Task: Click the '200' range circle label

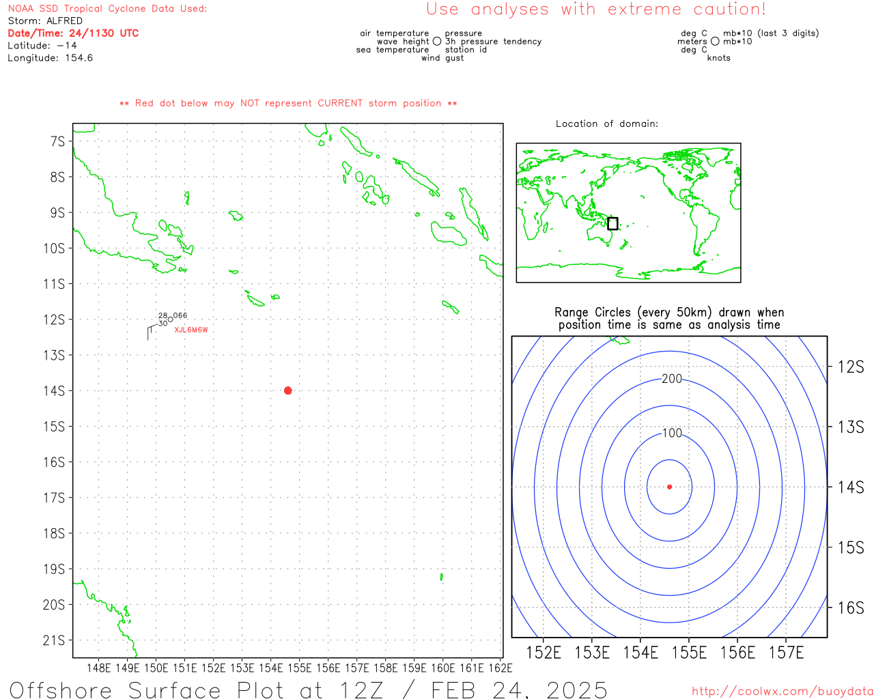Action: (672, 379)
